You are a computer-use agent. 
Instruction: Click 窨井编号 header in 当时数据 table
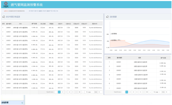[119, 58]
